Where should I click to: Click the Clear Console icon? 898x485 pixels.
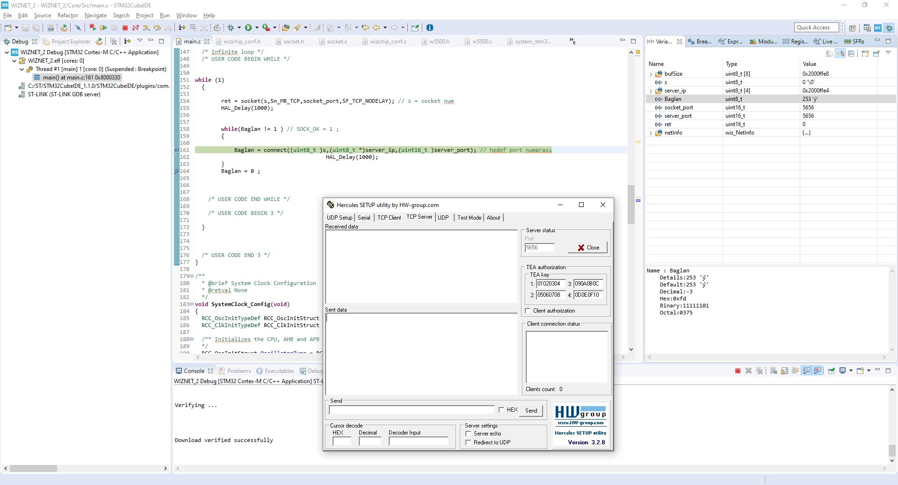(x=773, y=371)
